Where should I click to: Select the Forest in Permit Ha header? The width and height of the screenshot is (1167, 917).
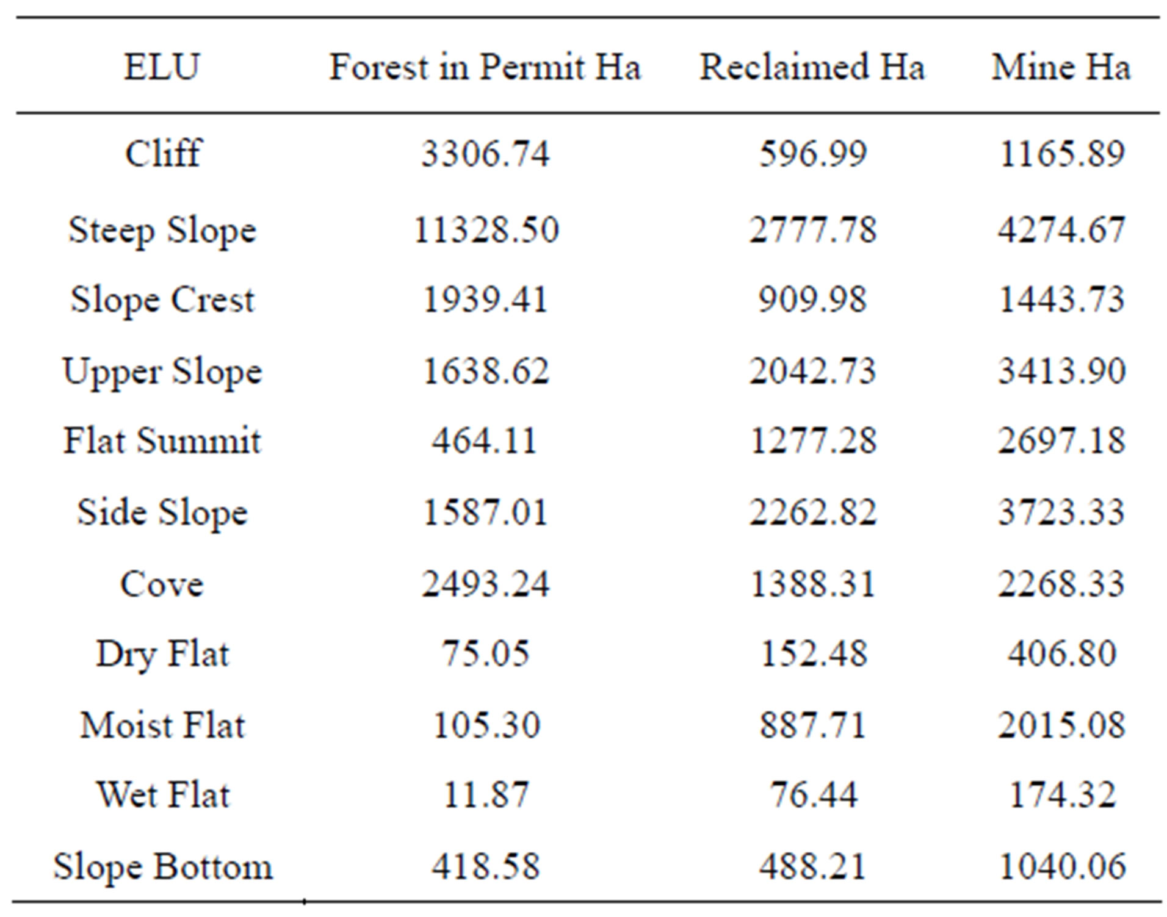pyautogui.click(x=485, y=67)
